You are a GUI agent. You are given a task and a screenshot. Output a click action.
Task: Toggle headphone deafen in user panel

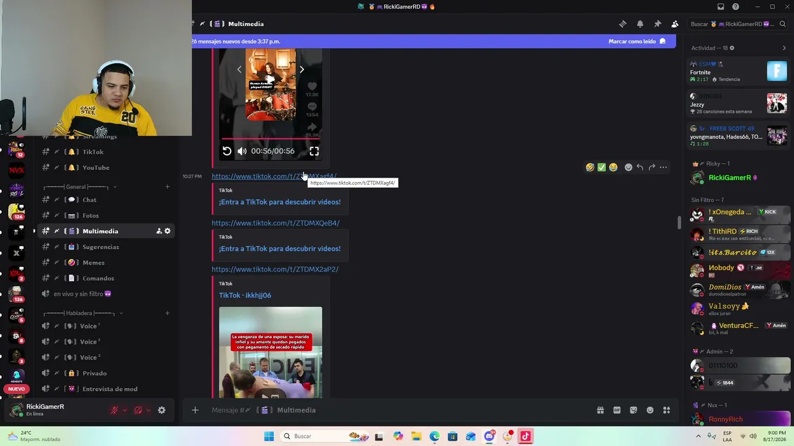click(x=138, y=410)
